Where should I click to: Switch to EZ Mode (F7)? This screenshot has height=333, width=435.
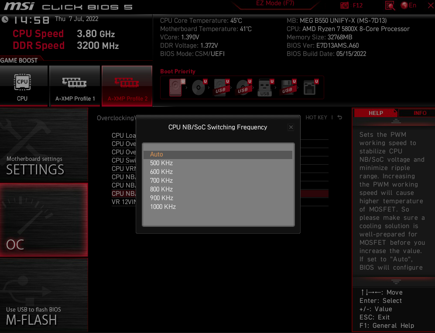click(275, 3)
